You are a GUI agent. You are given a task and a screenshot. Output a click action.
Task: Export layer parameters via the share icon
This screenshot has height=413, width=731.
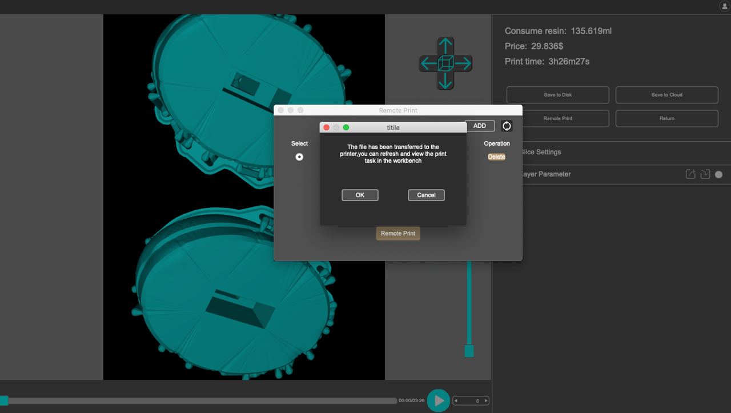pos(690,174)
